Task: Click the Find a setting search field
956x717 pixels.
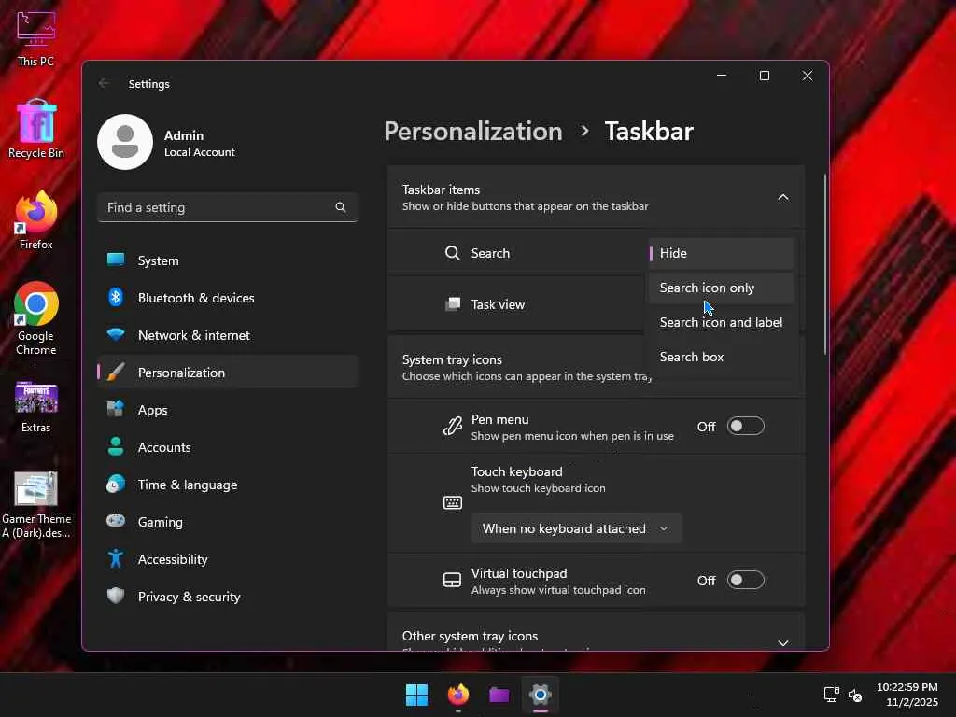Action: 227,207
